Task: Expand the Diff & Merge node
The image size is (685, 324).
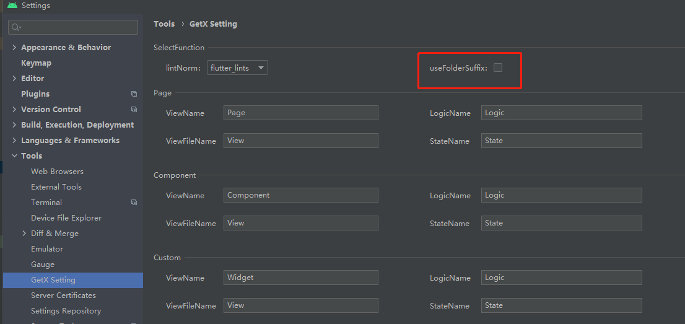Action: coord(24,234)
